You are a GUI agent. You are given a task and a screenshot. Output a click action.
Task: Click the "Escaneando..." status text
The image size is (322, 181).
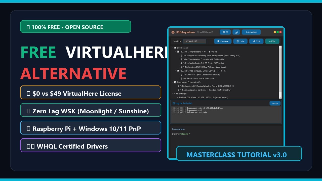point(179,129)
